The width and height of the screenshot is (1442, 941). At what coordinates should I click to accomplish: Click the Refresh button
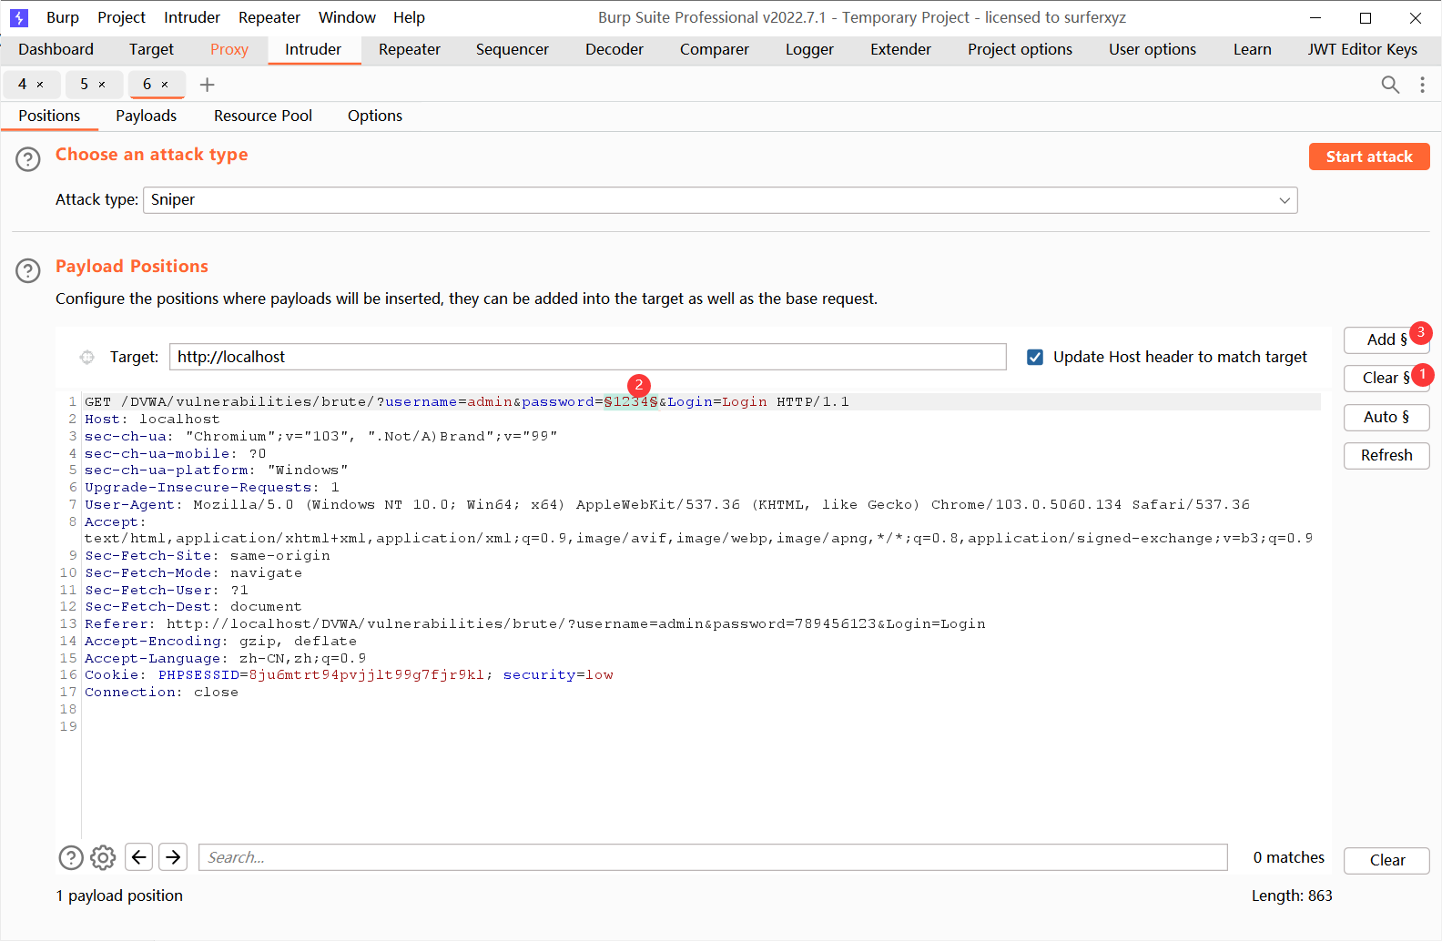(x=1386, y=456)
